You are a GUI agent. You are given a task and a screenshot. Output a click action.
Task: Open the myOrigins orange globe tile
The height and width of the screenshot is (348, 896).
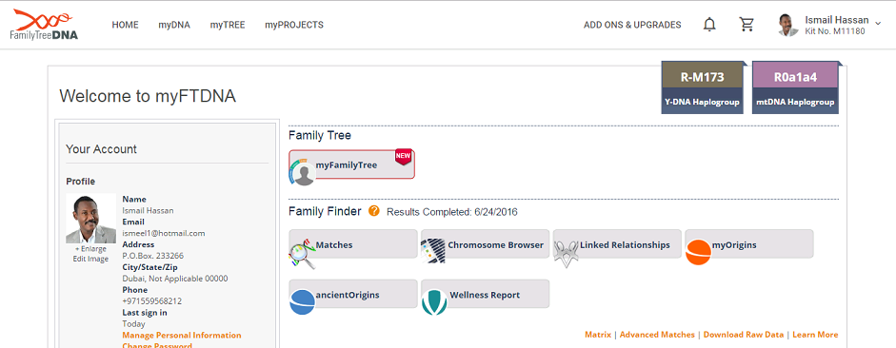pyautogui.click(x=749, y=244)
